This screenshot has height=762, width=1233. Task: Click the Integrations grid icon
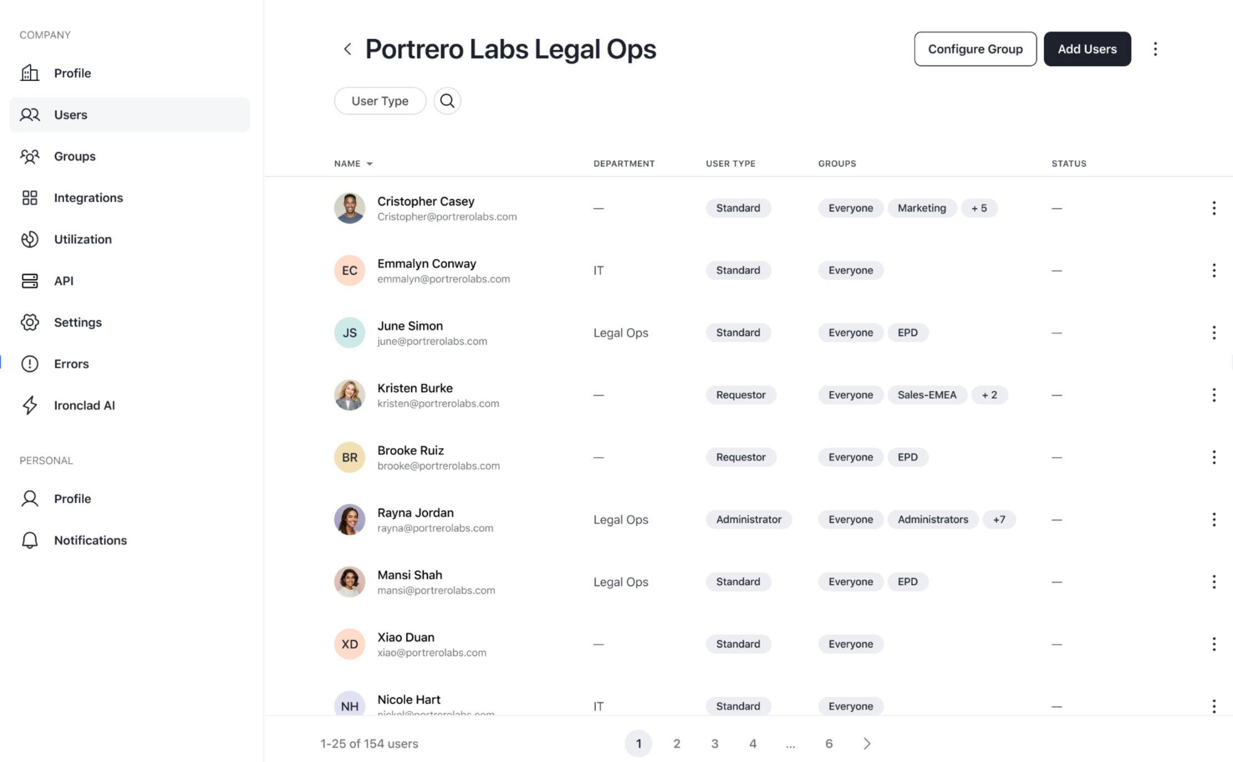pos(30,198)
